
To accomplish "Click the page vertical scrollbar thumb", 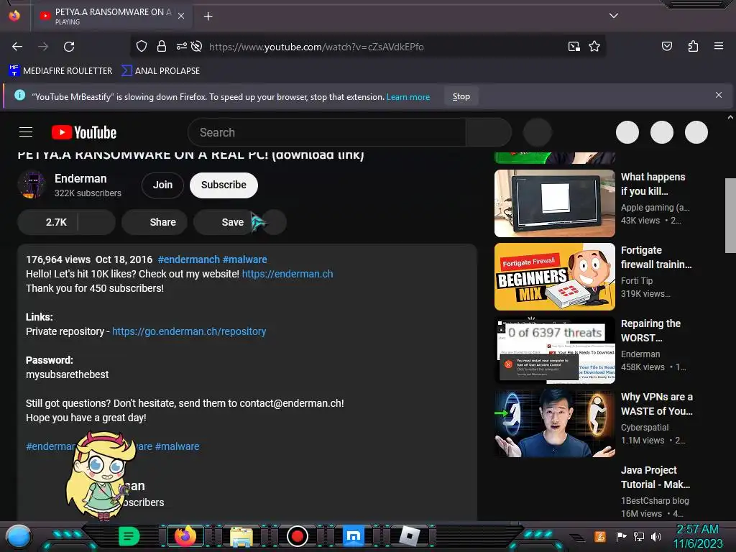I will (x=730, y=216).
